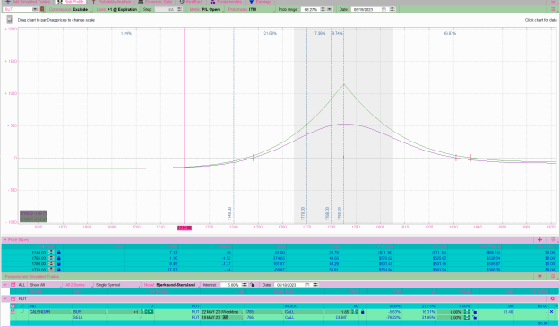560x327 pixels.
Task: Open the risk profile toolbar menu icon
Action: pyautogui.click(x=553, y=9)
